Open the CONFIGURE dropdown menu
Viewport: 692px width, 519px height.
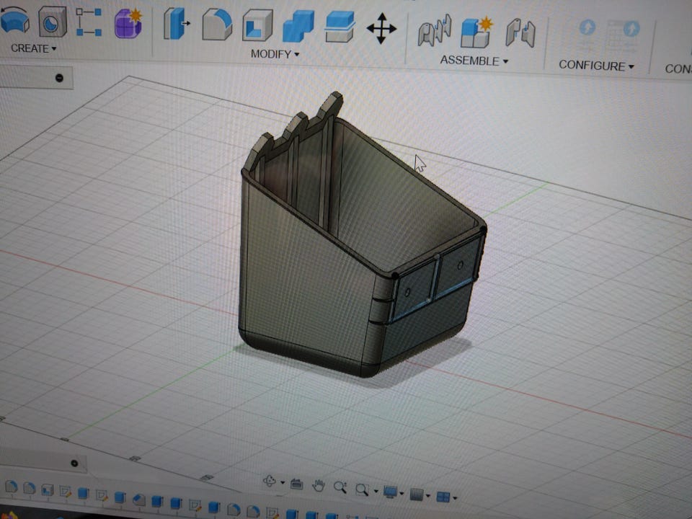coord(596,66)
